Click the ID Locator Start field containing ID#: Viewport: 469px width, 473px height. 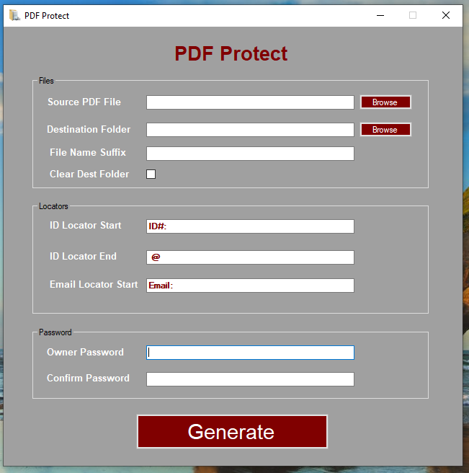[x=250, y=226]
